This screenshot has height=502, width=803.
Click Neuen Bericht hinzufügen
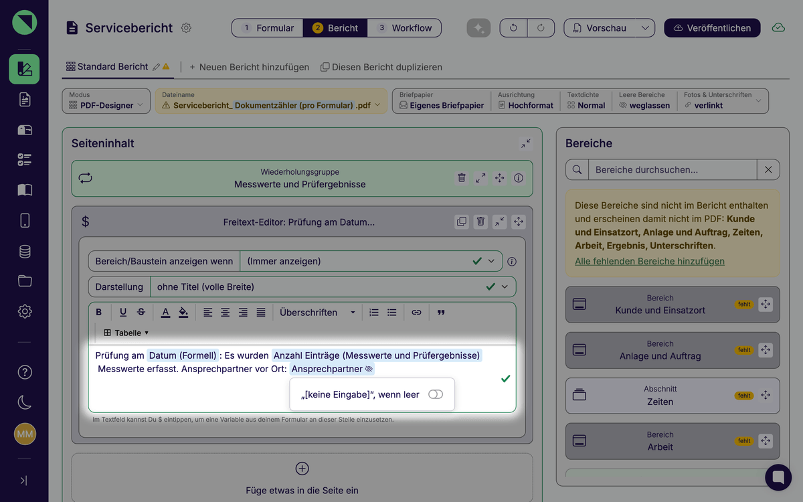tap(250, 67)
